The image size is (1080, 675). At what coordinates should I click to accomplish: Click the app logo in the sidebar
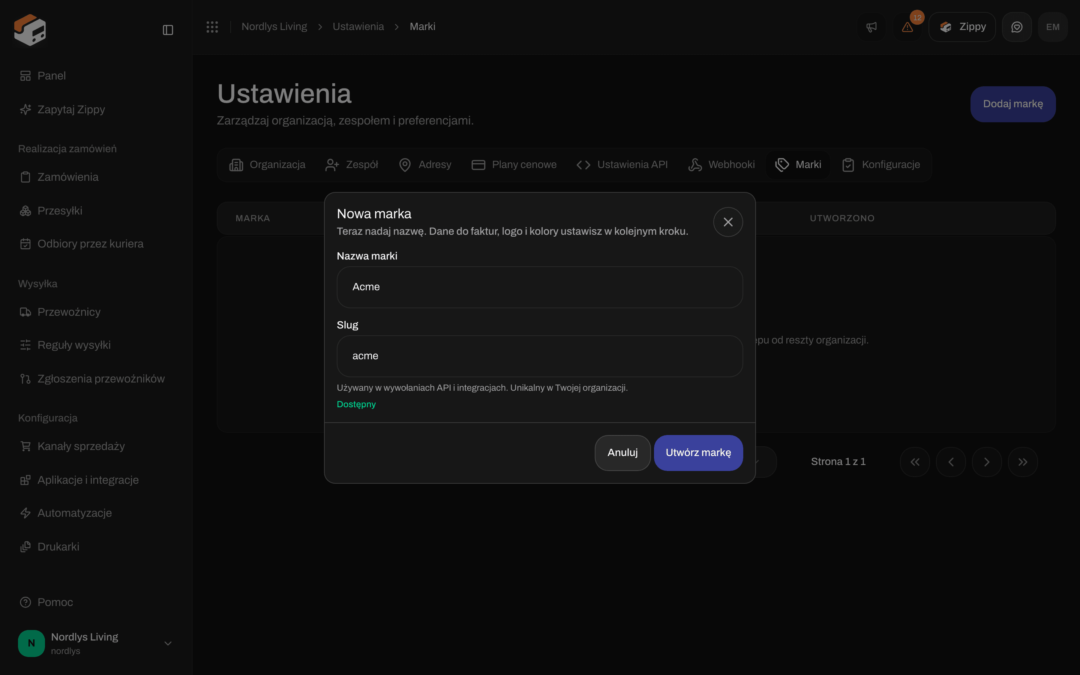click(30, 30)
